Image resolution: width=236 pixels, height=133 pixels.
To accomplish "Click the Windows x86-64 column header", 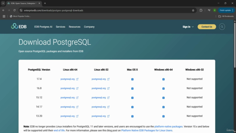I will (x=163, y=70).
